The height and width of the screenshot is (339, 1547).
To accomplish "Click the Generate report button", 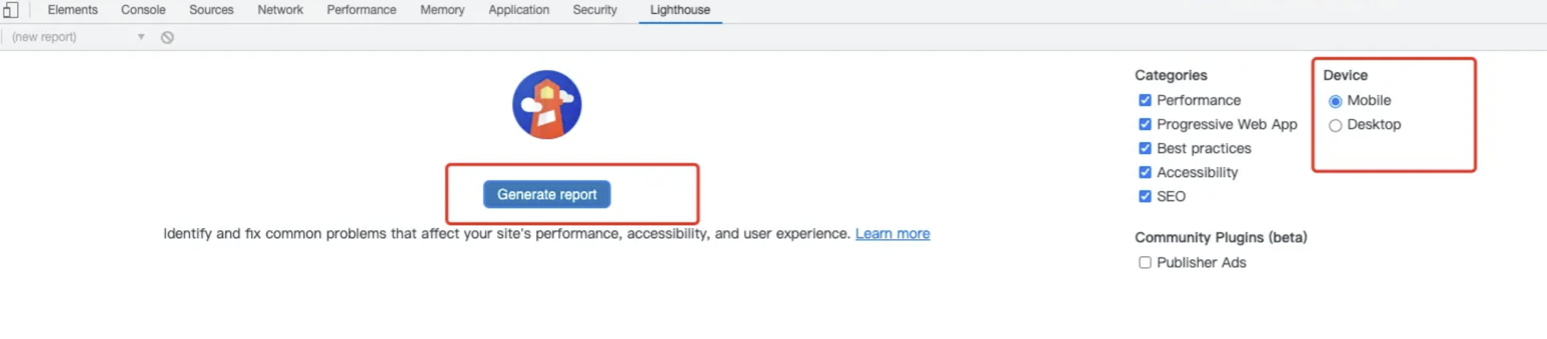I will [547, 194].
